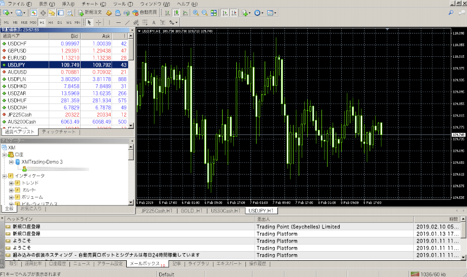Image resolution: width=467 pixels, height=277 pixels.
Task: Toggle the Market Watch window icon
Action: pos(34,13)
